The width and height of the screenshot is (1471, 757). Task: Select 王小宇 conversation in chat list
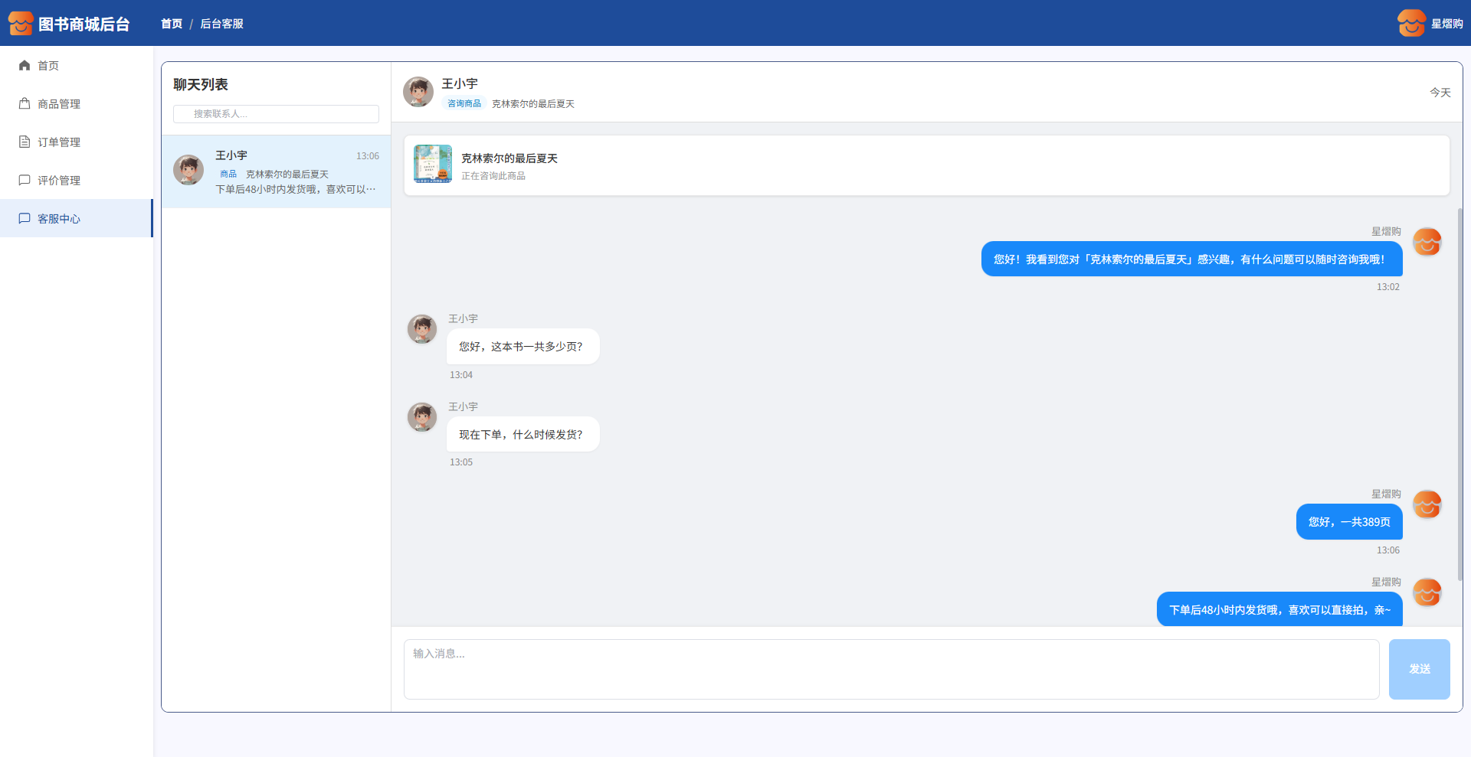tap(276, 171)
